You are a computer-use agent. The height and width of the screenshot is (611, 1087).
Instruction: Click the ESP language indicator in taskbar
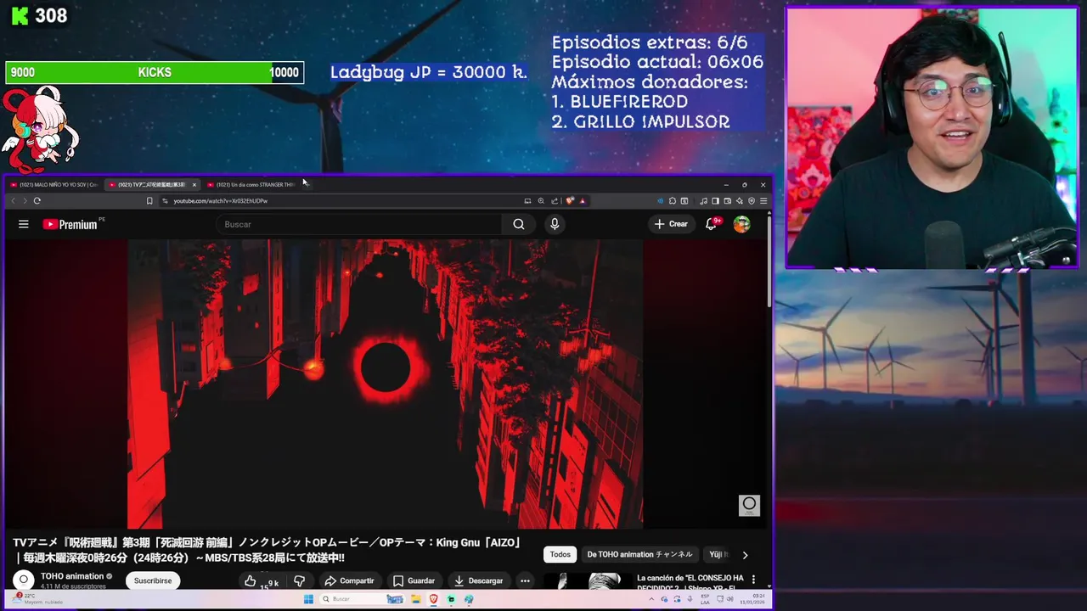(x=706, y=599)
